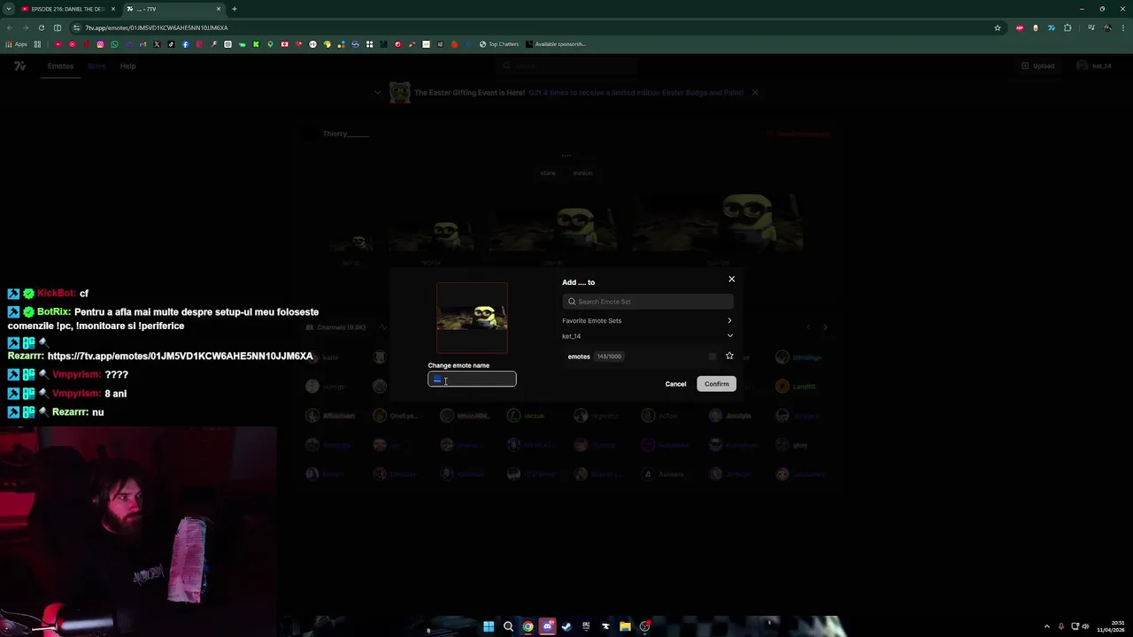Image resolution: width=1133 pixels, height=637 pixels.
Task: Go forward in browser history
Action: point(25,27)
